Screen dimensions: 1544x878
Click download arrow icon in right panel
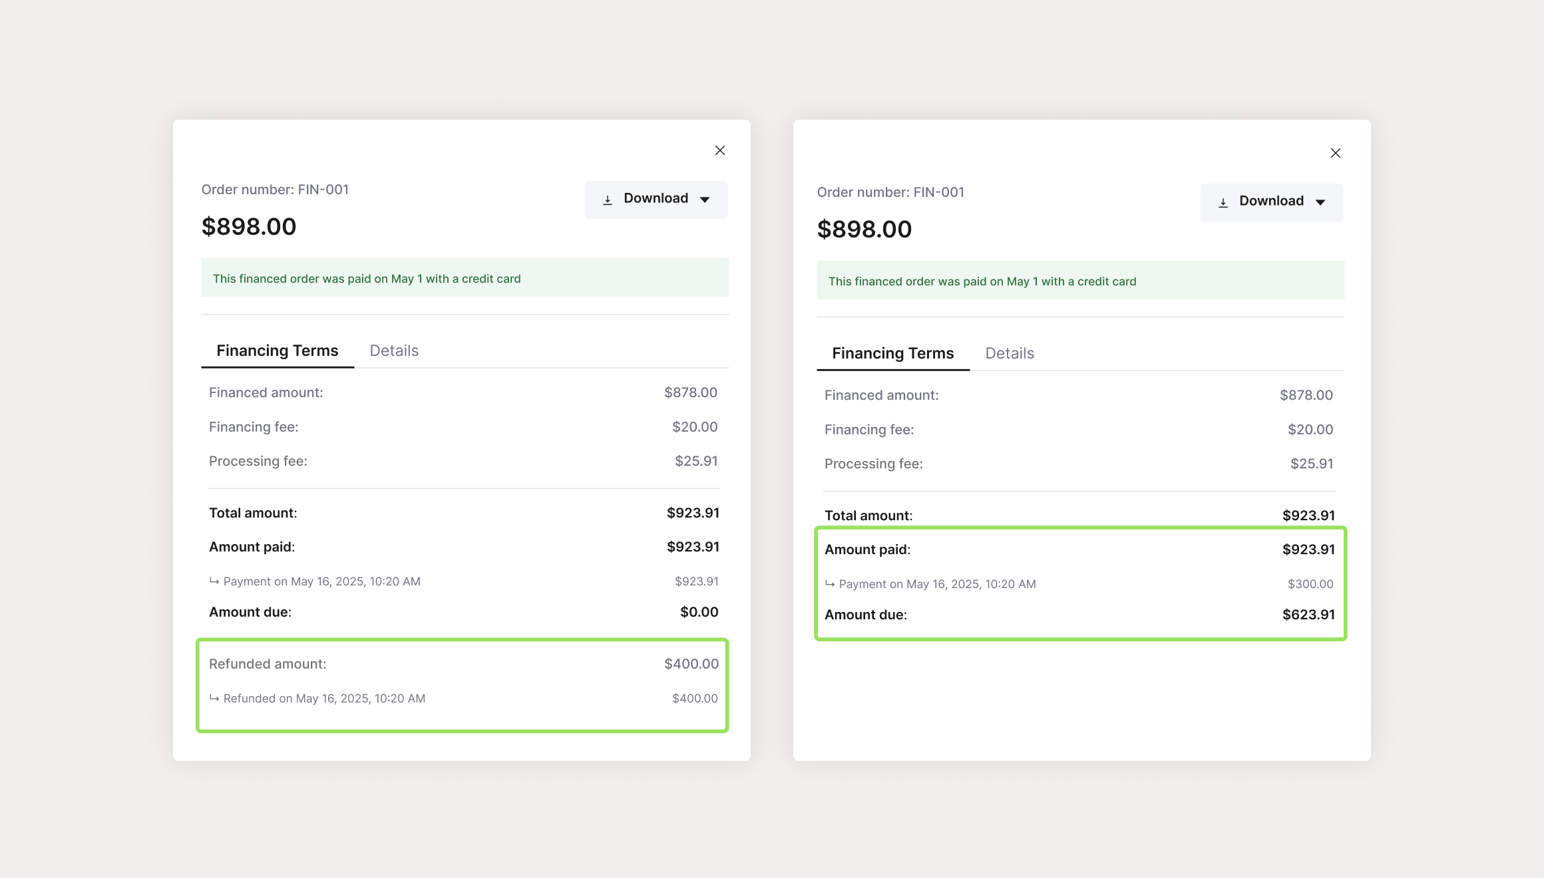[x=1223, y=202]
